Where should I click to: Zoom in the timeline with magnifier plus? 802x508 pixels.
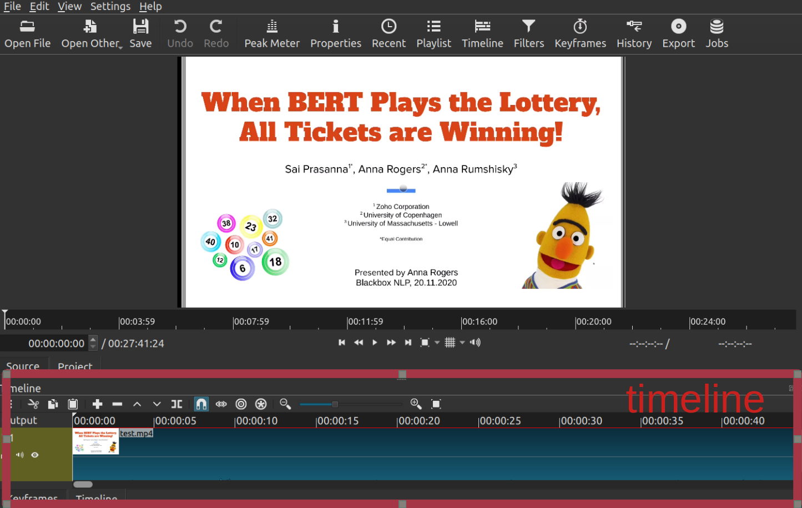(416, 404)
